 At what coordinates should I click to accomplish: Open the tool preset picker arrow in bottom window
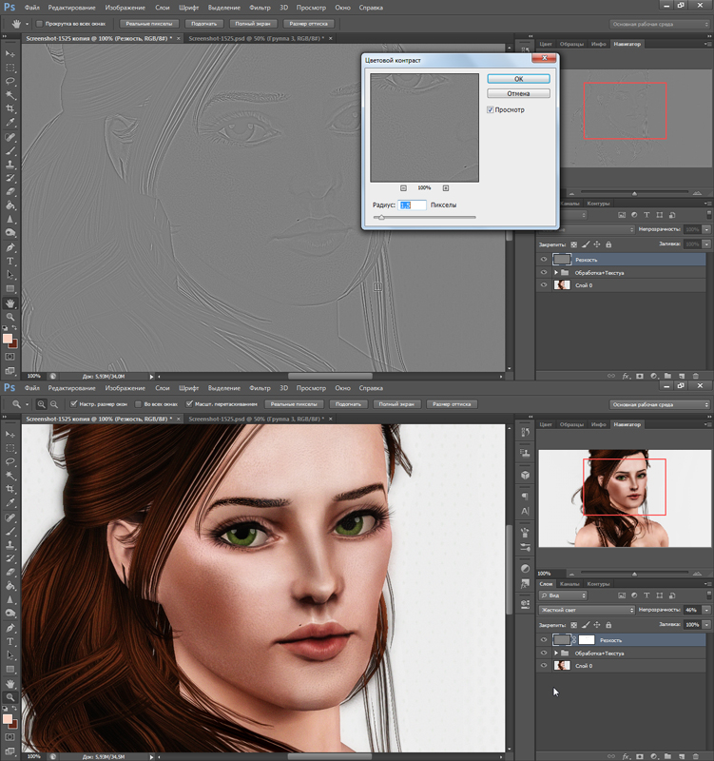click(x=27, y=404)
